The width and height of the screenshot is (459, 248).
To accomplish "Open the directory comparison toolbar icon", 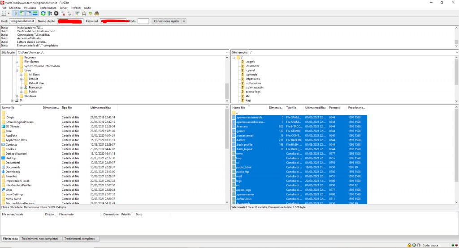I will coord(84,13).
